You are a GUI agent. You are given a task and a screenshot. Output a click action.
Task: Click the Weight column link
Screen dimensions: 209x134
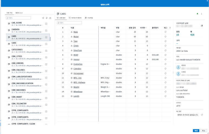76,87
